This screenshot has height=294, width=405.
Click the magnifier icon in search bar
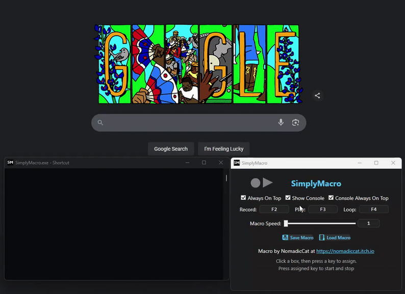click(x=100, y=123)
